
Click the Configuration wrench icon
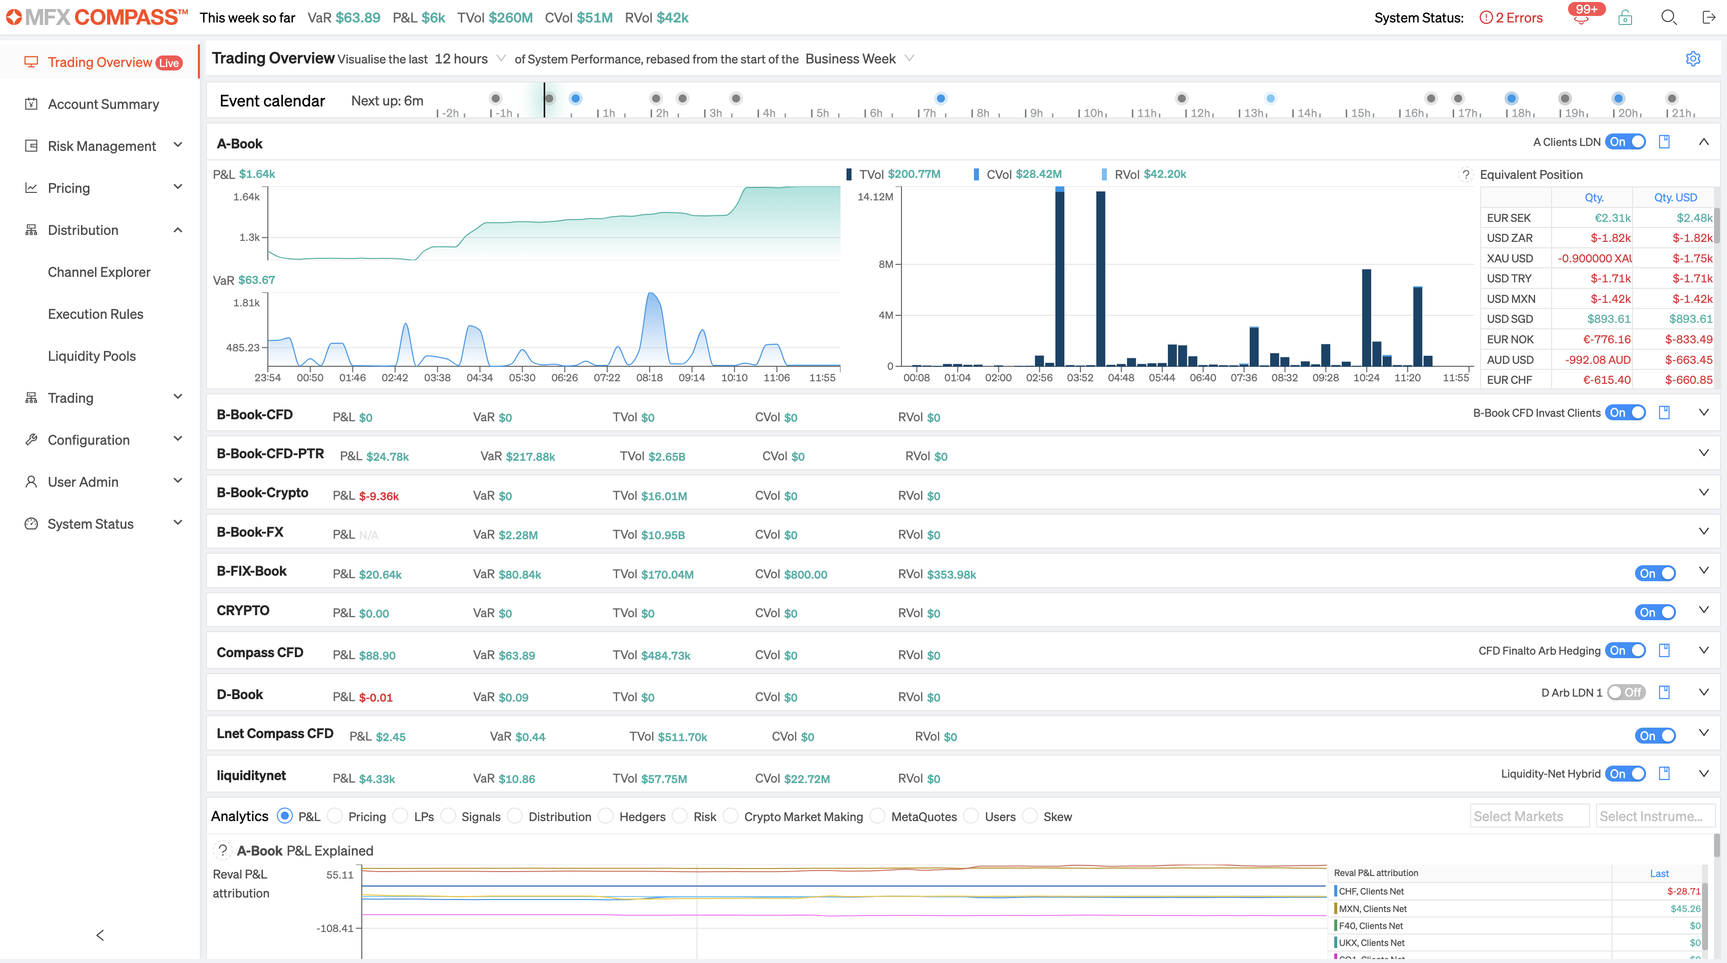click(x=31, y=440)
